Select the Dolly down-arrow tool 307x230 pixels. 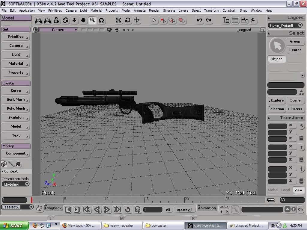(x=74, y=20)
